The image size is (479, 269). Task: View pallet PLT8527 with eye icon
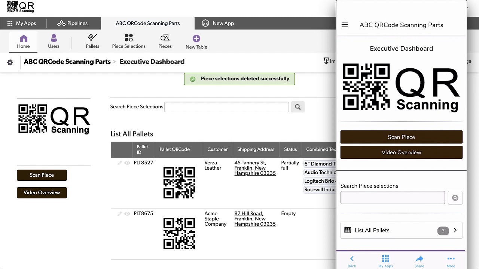tap(127, 163)
